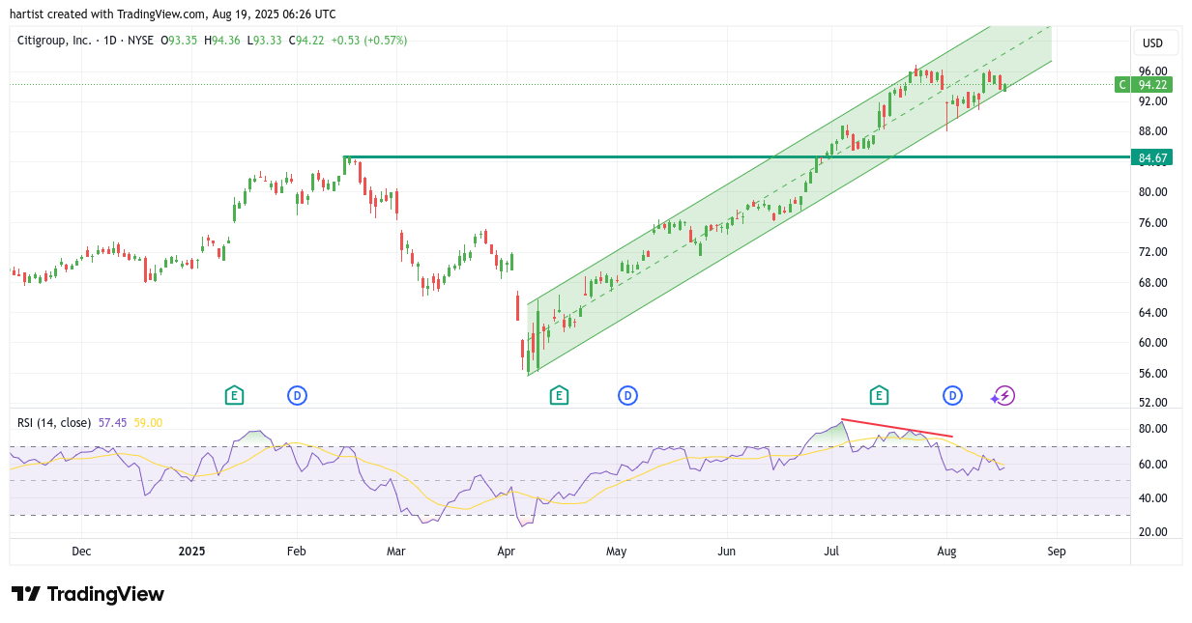Click the TradingView logo at the bottom
This screenshot has width=1192, height=623.
(x=88, y=594)
